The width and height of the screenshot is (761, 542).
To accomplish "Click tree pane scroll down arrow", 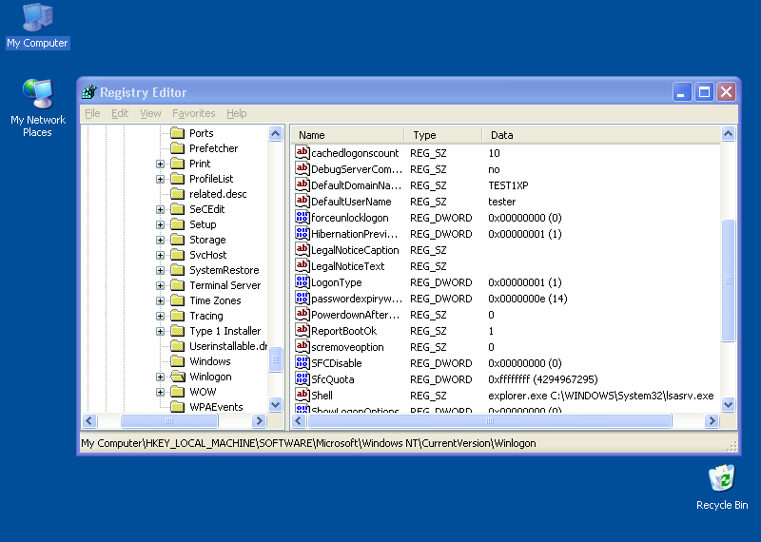I will [275, 404].
